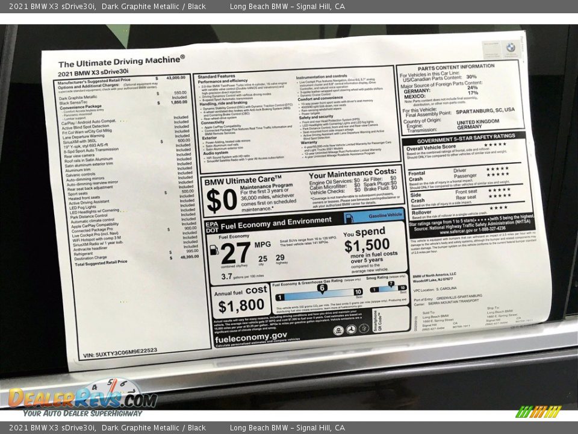Click the 'BMW of North America, LLC' line

[x=434, y=275]
